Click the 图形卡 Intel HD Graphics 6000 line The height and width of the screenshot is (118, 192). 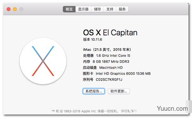[117, 74]
